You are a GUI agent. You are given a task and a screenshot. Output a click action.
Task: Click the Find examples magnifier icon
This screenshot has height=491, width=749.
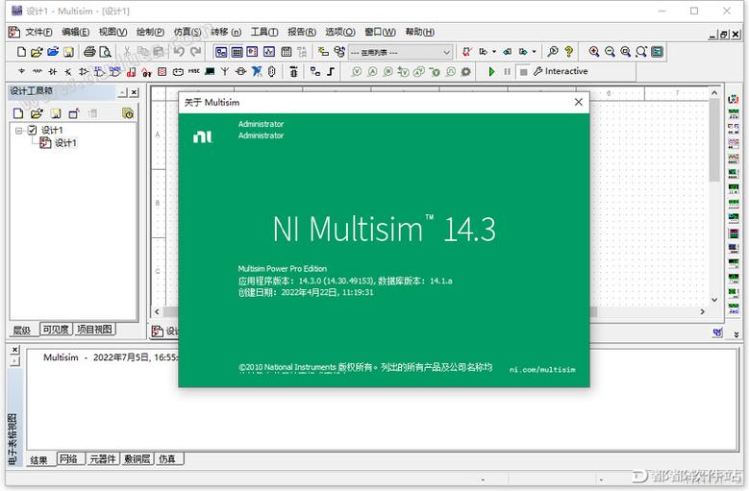[553, 52]
